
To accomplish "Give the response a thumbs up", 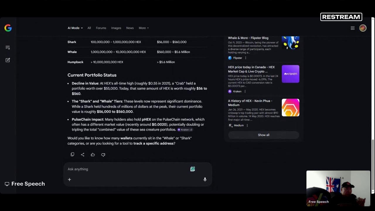I will click(x=93, y=154).
